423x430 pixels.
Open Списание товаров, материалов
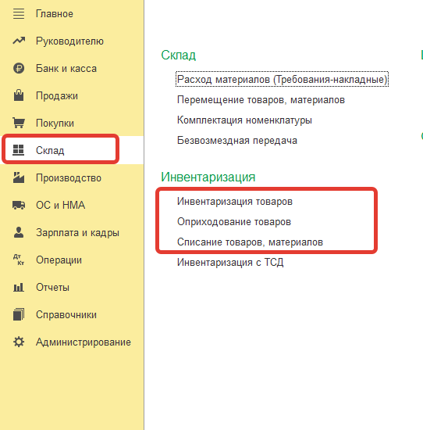point(250,242)
